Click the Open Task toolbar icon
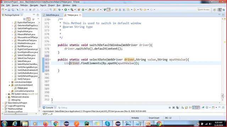227x127 pixels. pyautogui.click(x=94, y=10)
